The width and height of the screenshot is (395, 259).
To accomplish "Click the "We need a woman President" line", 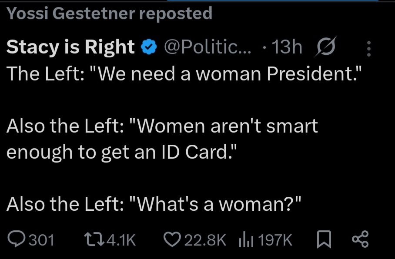I will pos(184,75).
